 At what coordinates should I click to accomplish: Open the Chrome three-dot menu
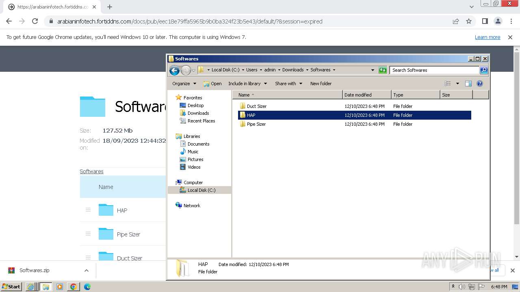[511, 21]
